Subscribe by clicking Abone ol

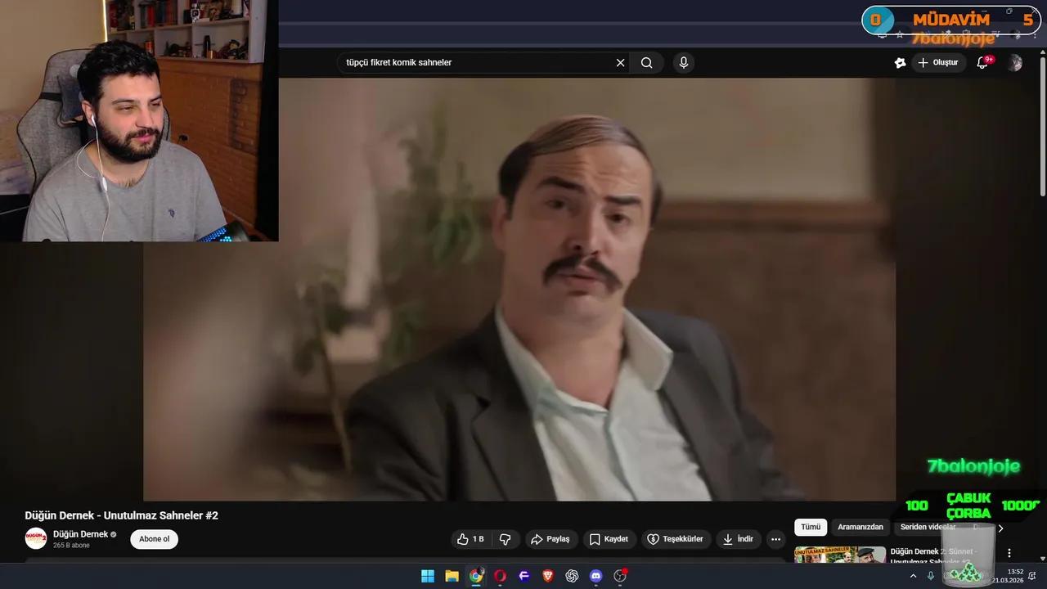coord(154,539)
